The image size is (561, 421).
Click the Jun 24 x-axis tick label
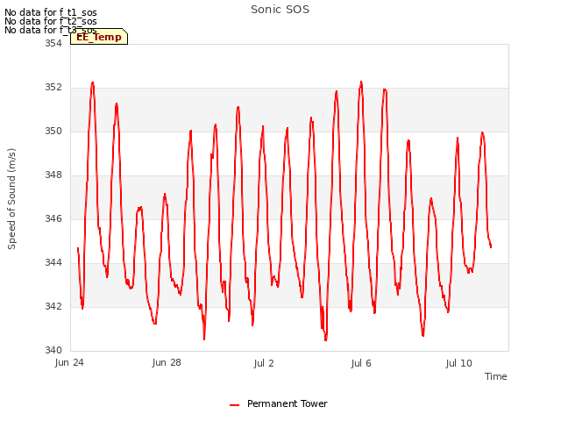pyautogui.click(x=69, y=362)
